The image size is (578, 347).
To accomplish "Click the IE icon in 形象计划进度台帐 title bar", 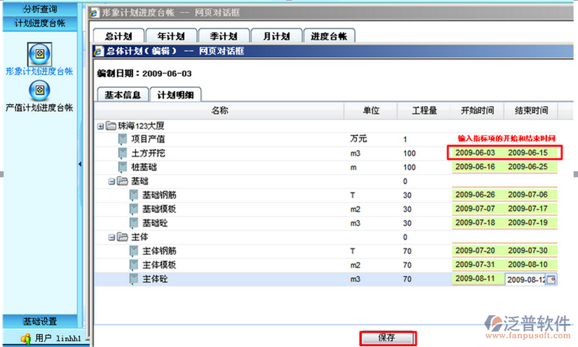I will coord(95,13).
